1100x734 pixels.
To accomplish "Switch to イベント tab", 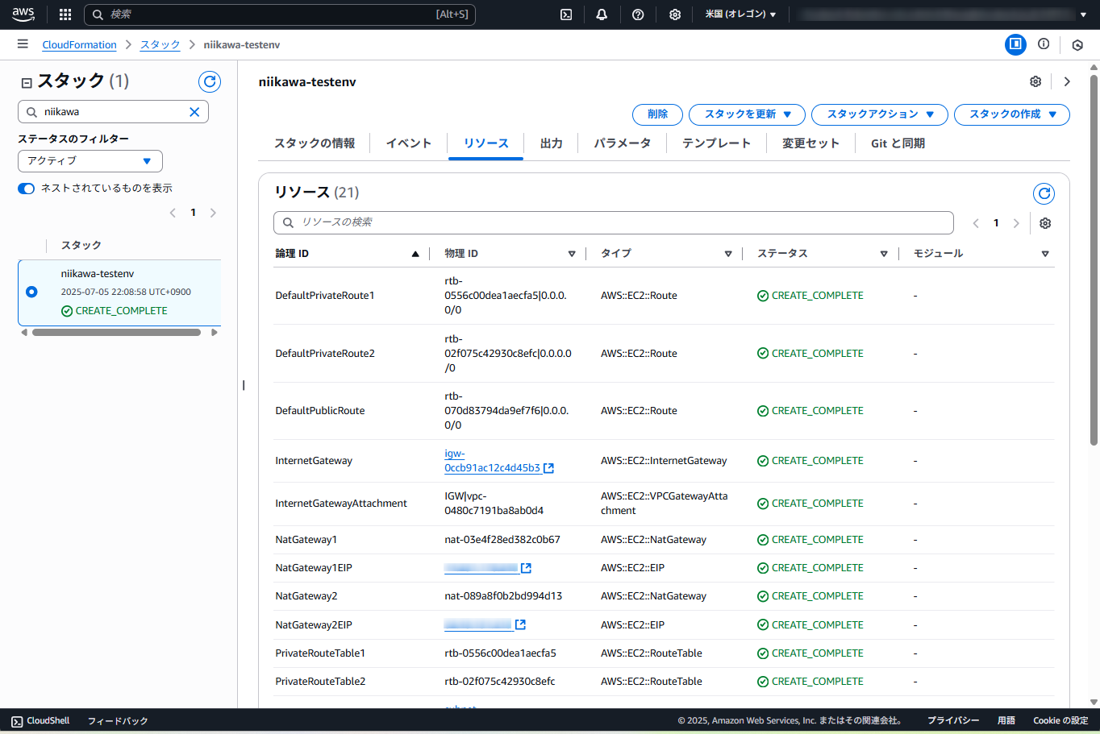I will (x=409, y=143).
